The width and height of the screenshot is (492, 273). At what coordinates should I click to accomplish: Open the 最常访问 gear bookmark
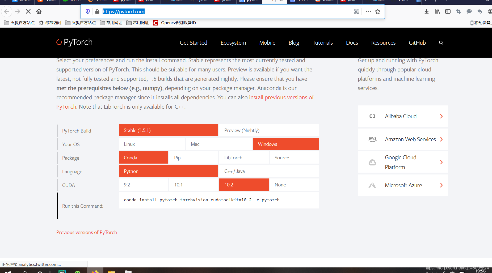pos(50,23)
